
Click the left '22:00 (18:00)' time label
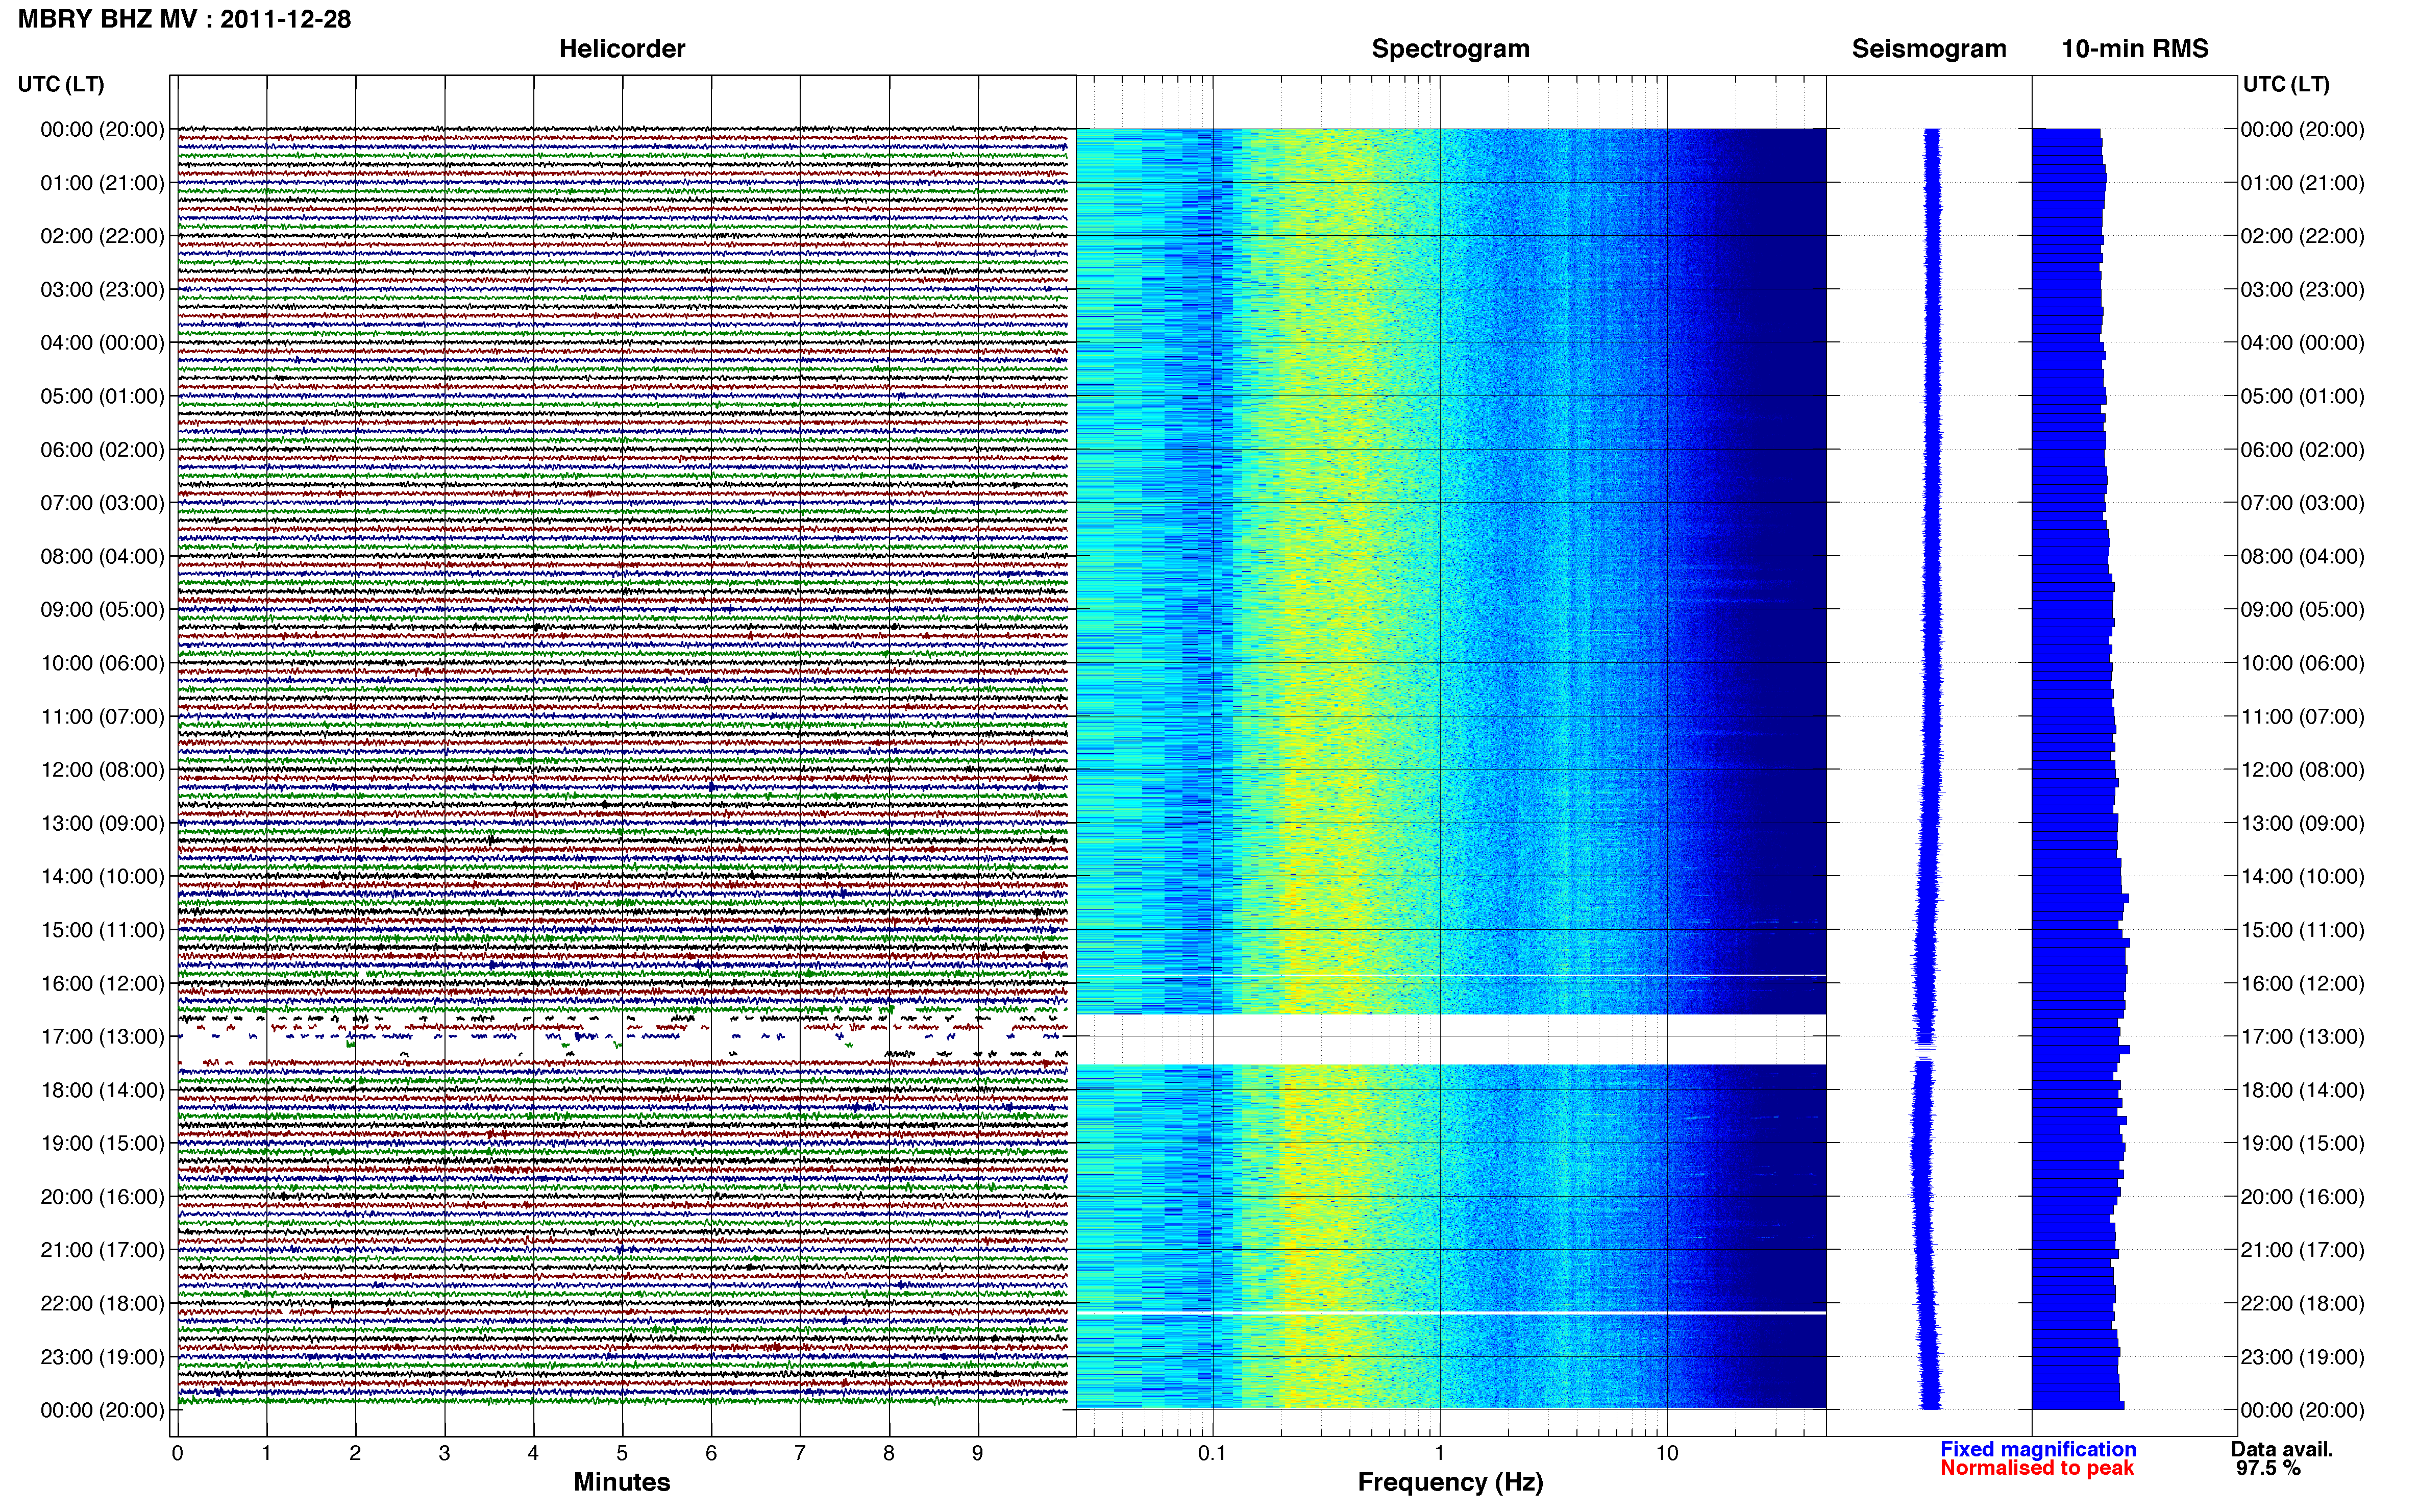coord(102,1304)
